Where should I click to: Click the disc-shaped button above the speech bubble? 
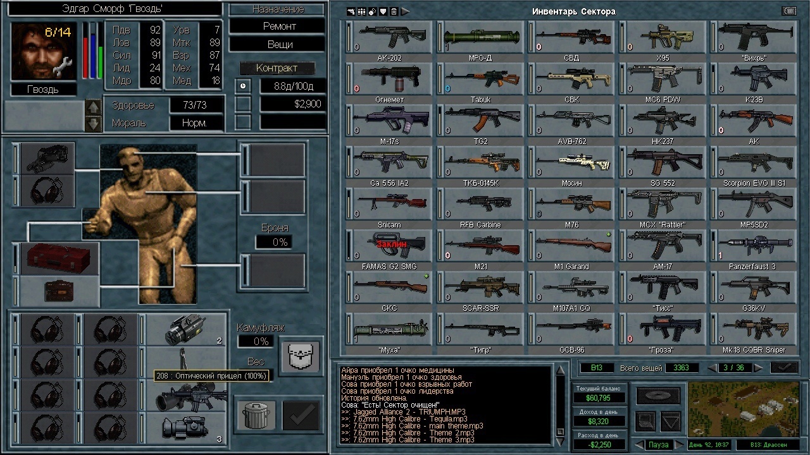tap(659, 396)
